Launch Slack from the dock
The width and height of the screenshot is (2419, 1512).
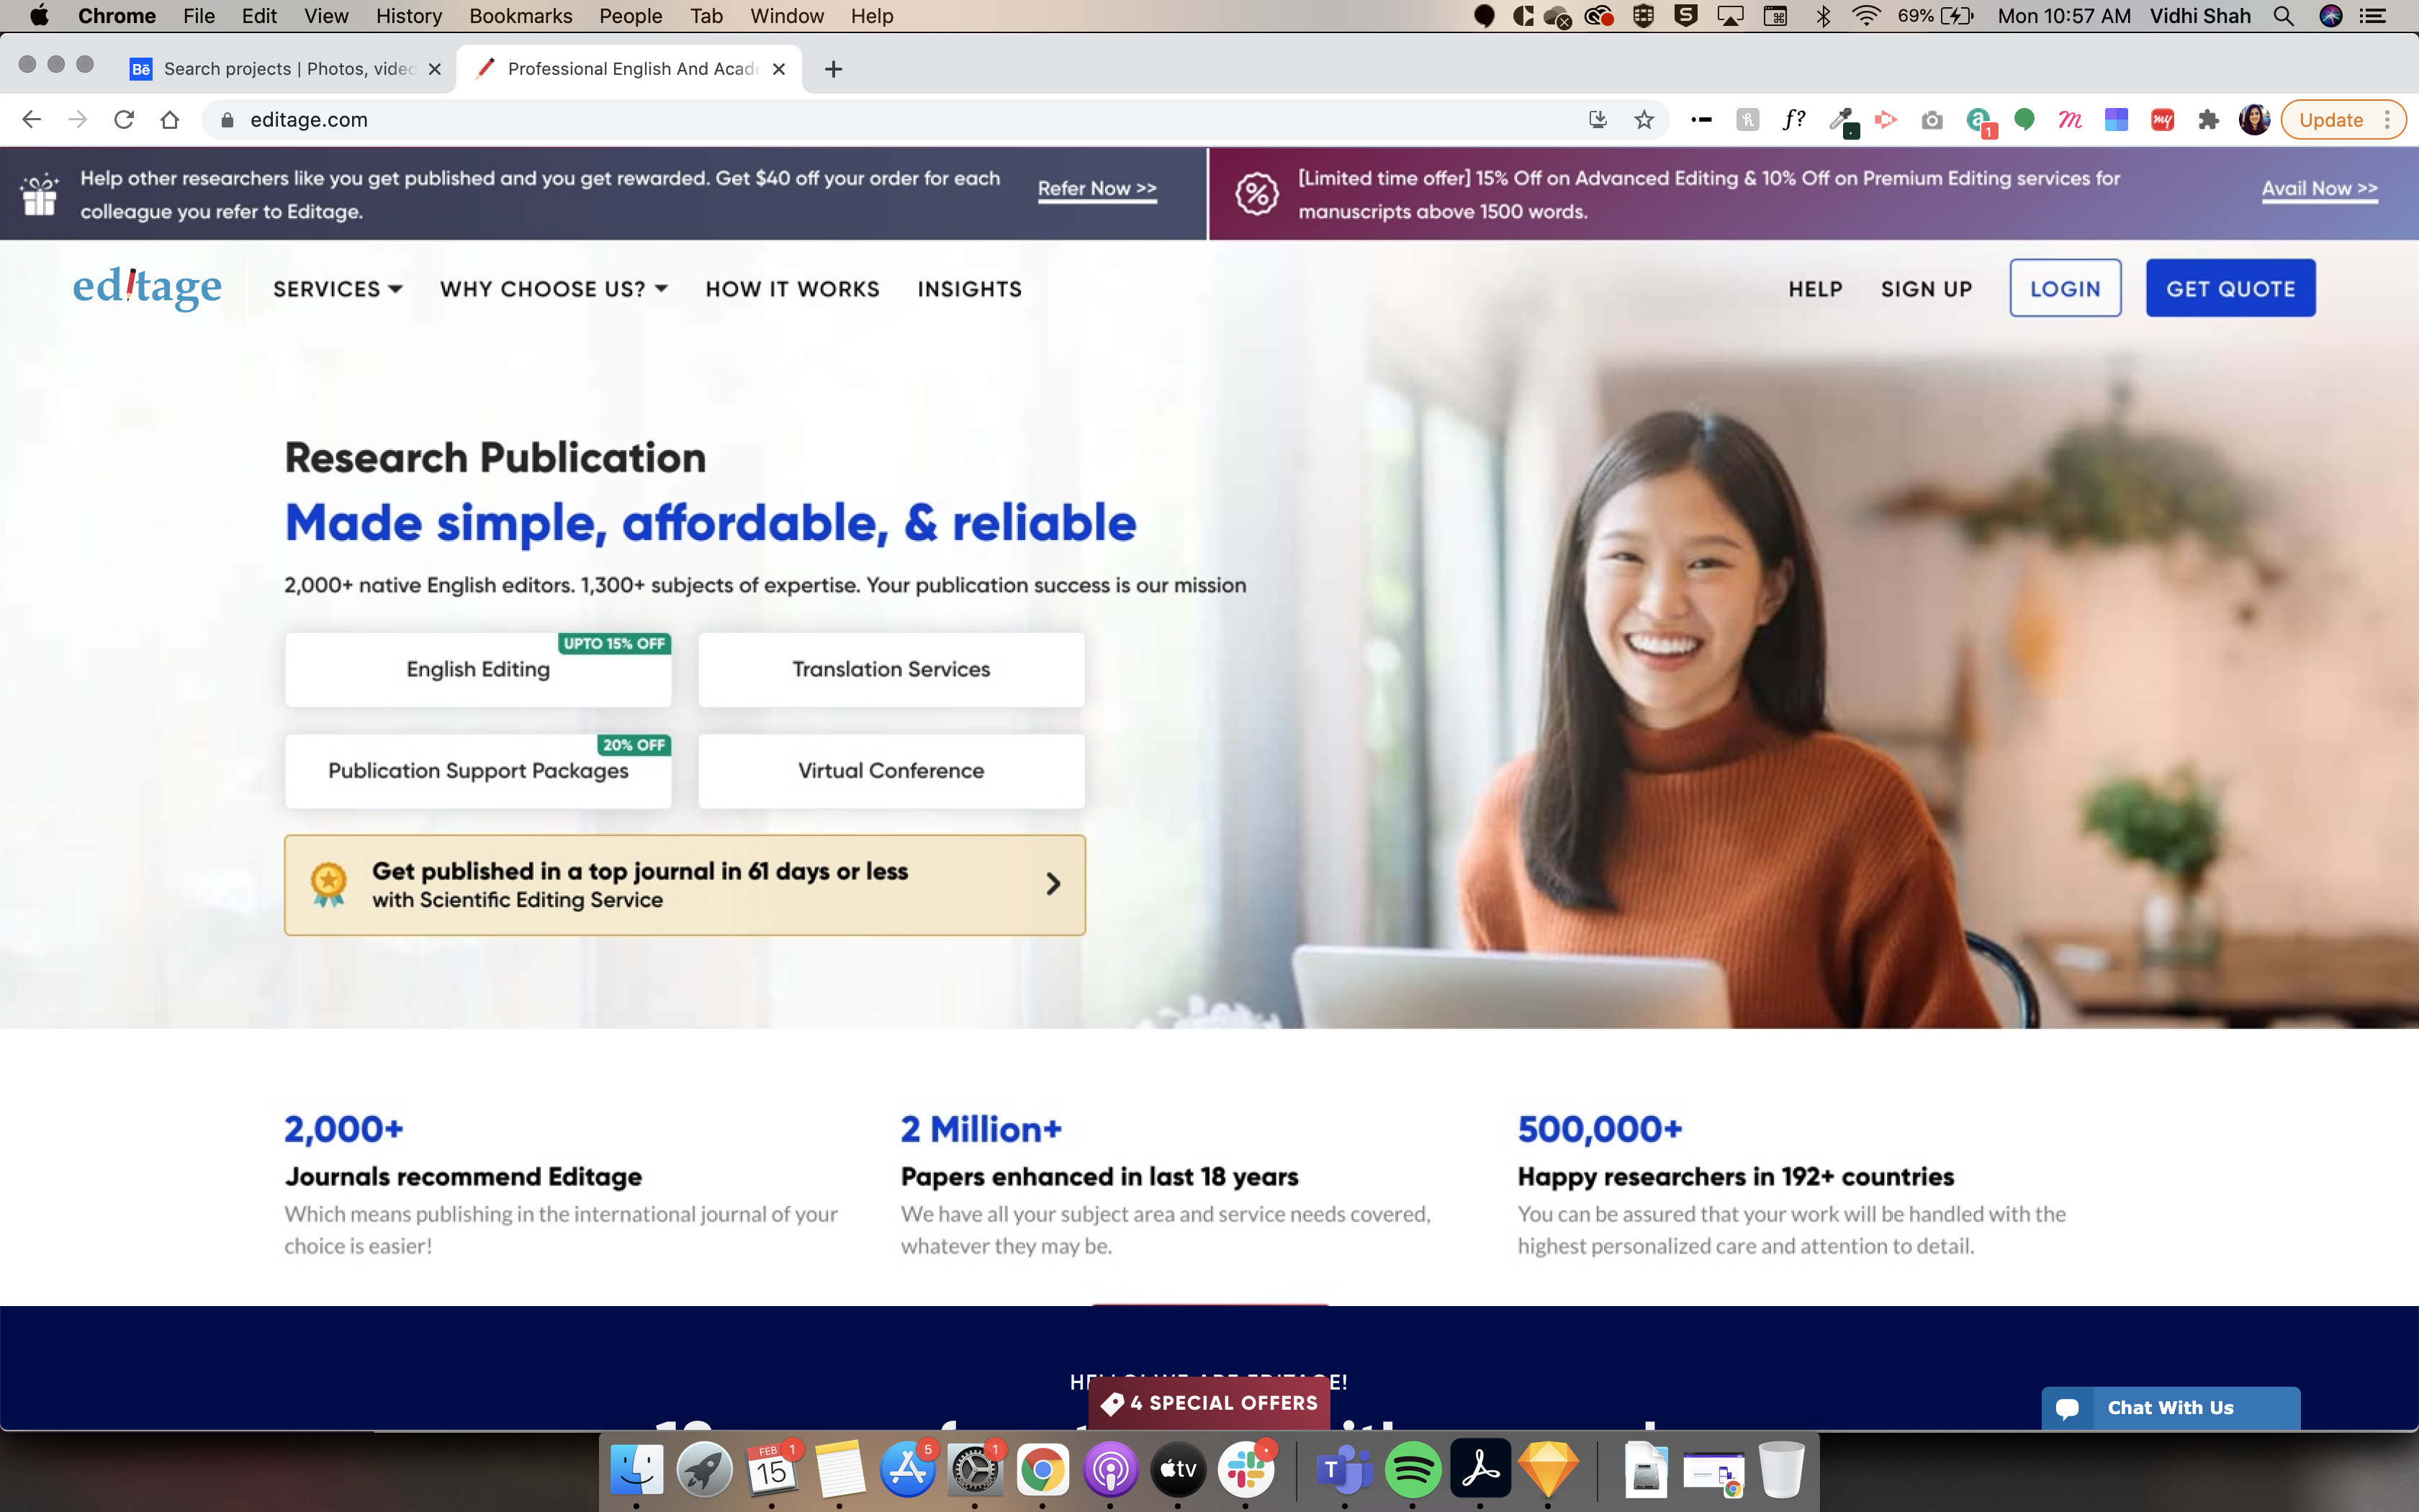1245,1469
